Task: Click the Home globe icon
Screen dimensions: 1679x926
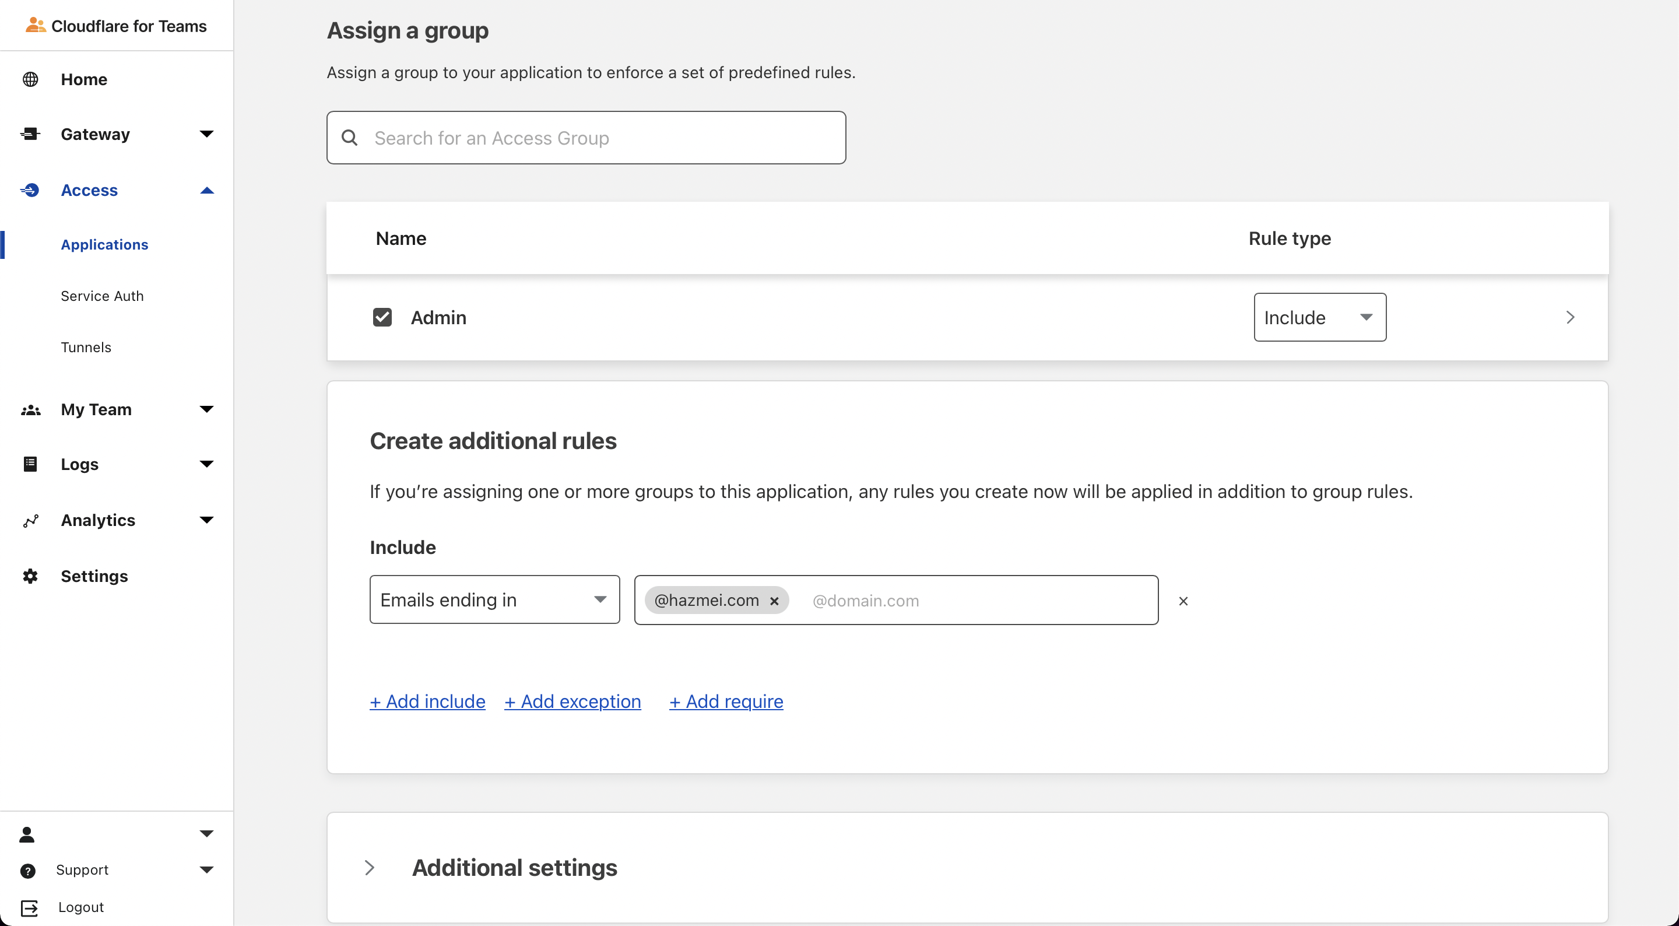Action: pyautogui.click(x=30, y=79)
